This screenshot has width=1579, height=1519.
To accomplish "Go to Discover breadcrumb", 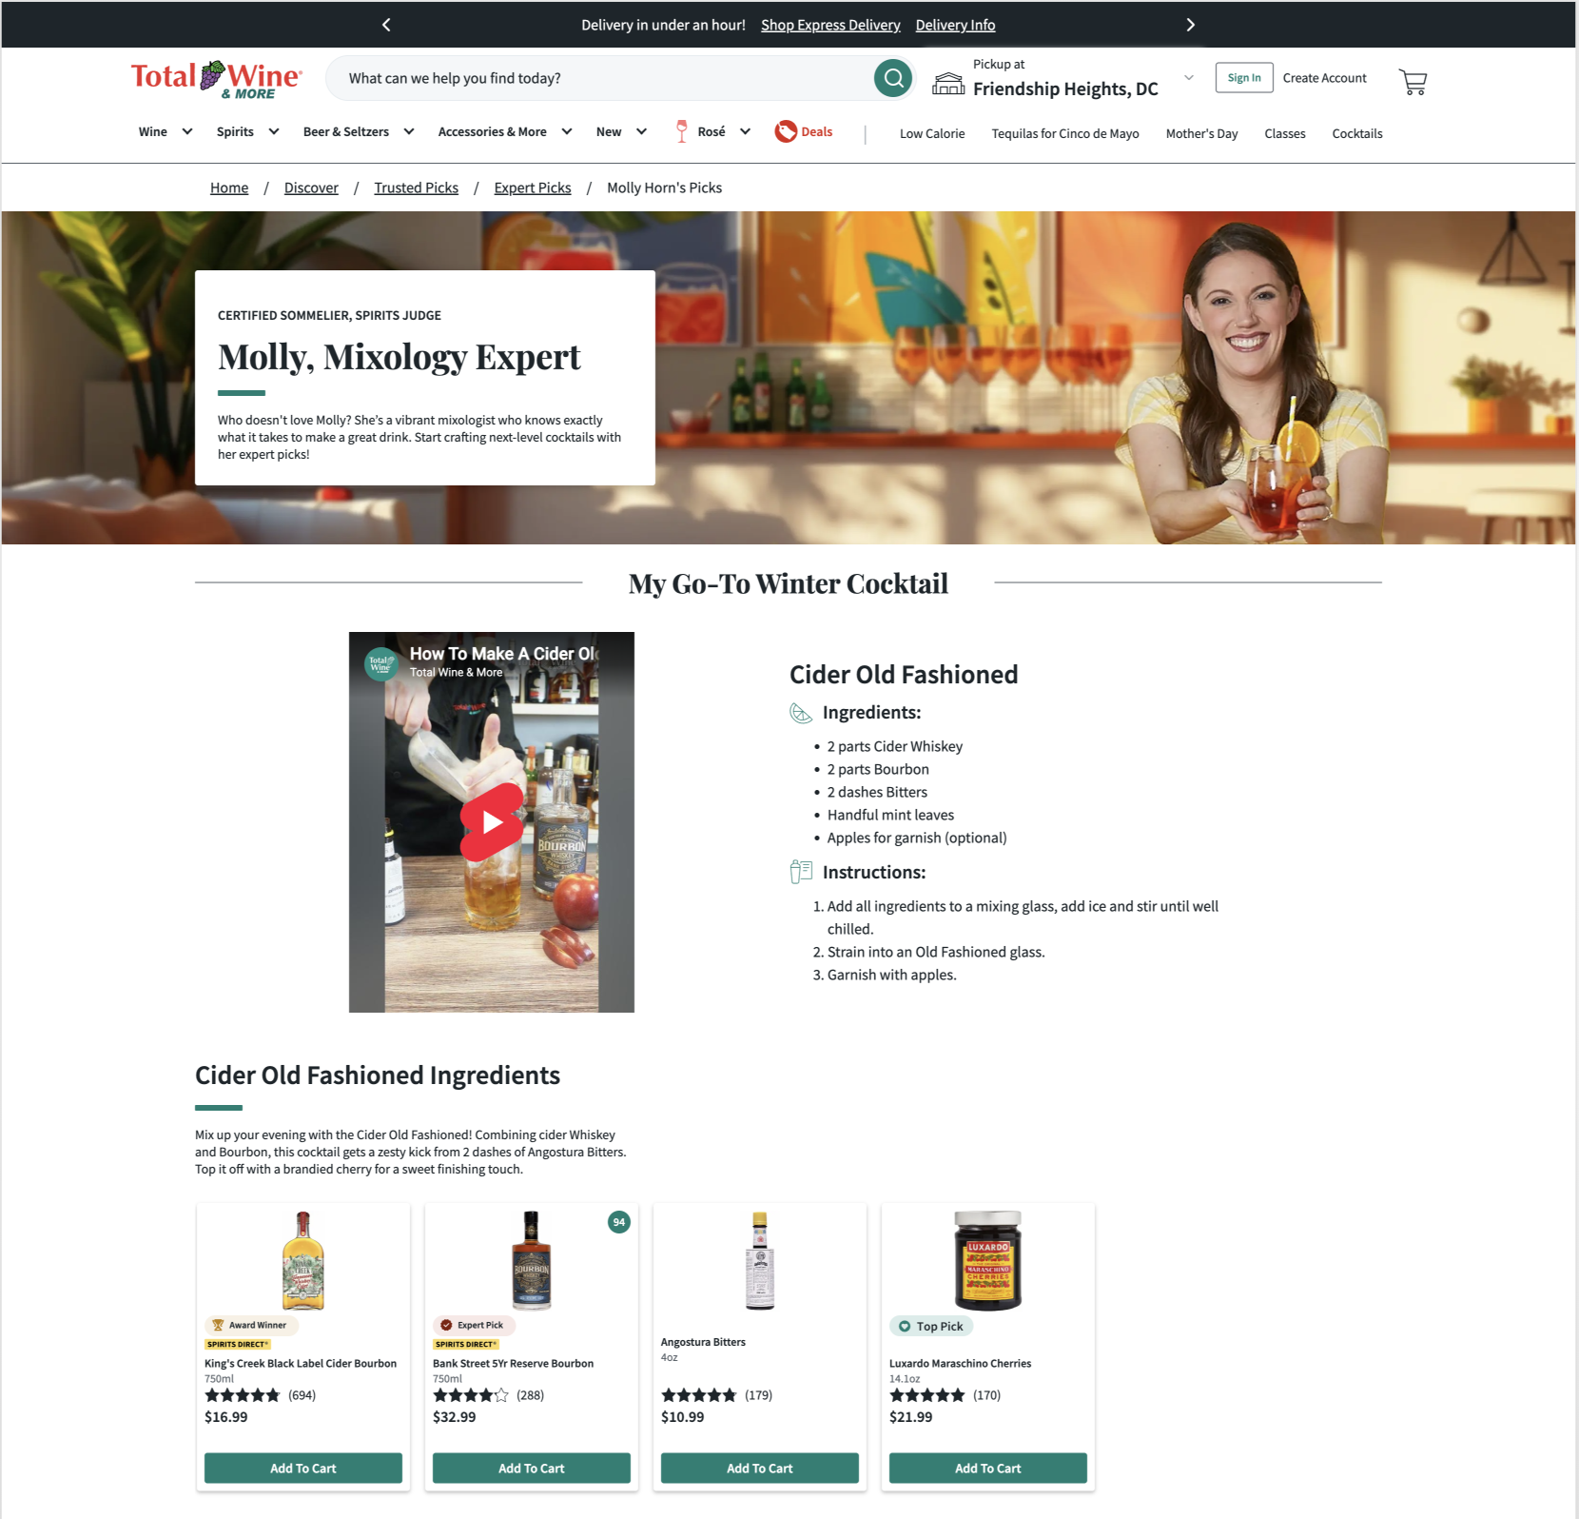I will tap(311, 187).
